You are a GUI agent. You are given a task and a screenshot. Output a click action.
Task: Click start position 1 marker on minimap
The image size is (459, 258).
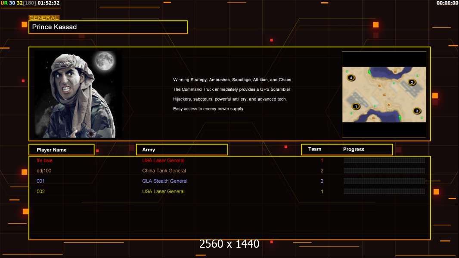click(356, 106)
